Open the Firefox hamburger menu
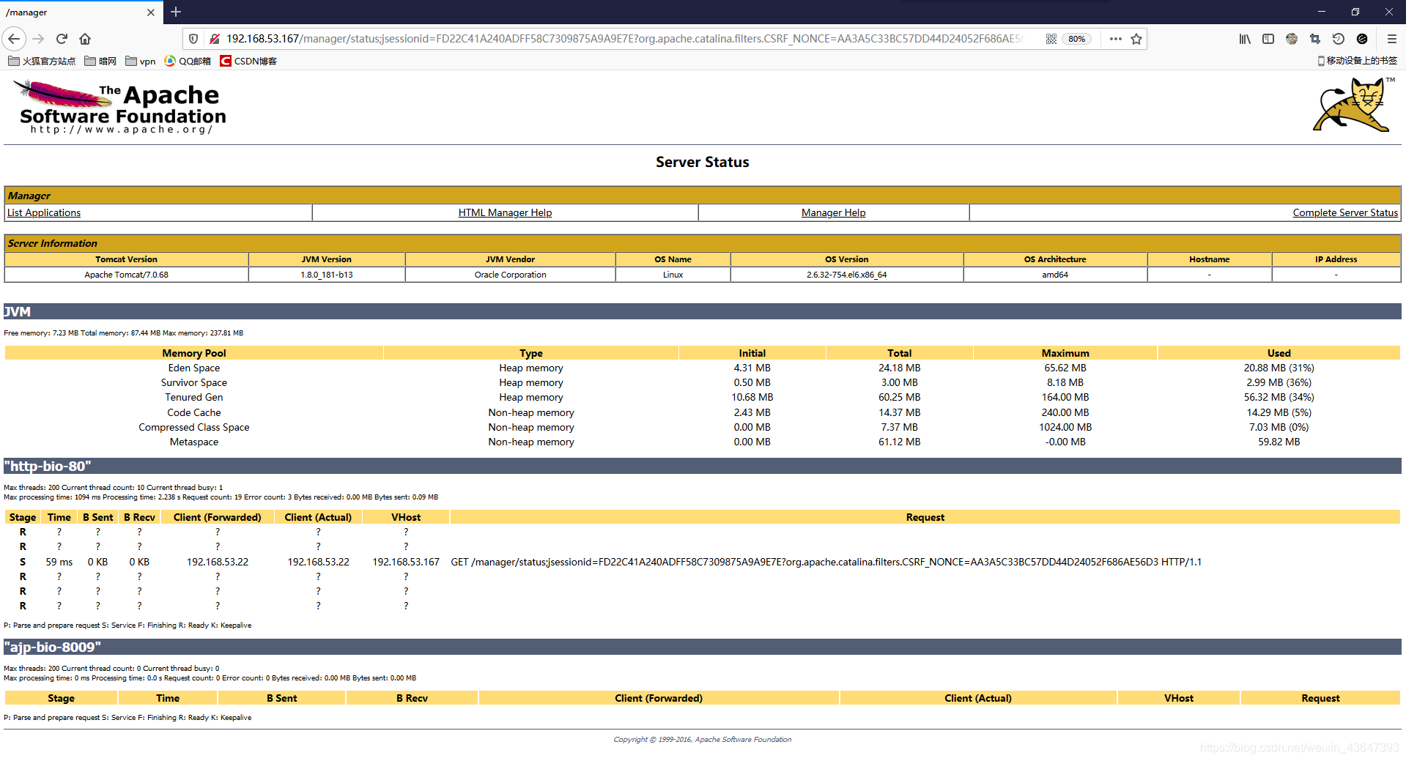Viewport: 1406px width, 761px height. pos(1391,39)
